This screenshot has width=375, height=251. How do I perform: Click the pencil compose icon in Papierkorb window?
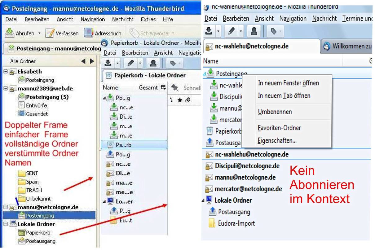[130, 63]
